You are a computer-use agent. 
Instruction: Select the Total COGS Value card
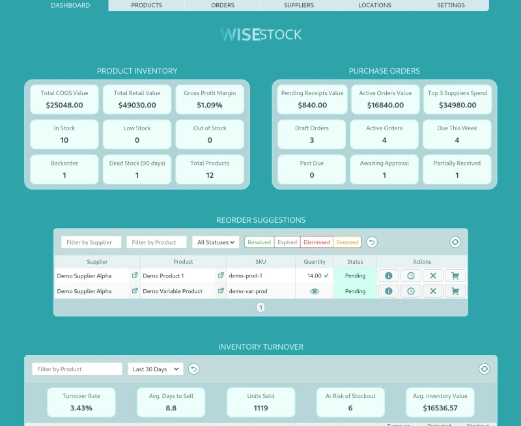click(x=64, y=100)
